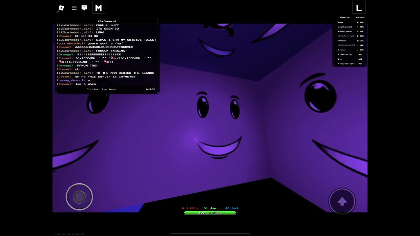
Task: Open the Roblox logo menu
Action: click(61, 8)
